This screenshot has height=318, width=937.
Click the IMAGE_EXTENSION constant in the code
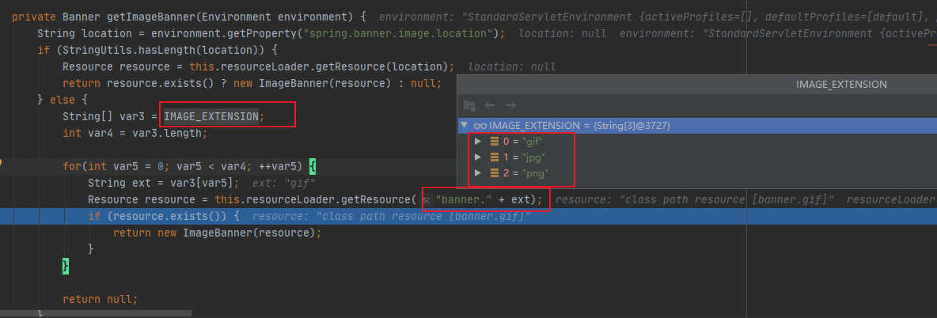pos(211,117)
